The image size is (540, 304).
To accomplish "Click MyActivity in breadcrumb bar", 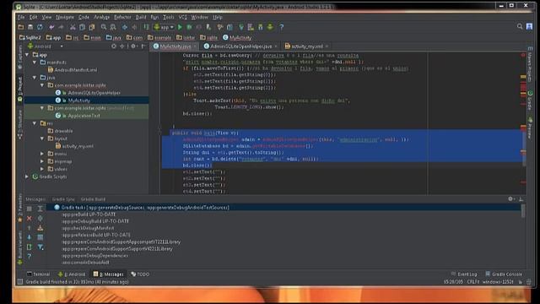I will point(237,37).
